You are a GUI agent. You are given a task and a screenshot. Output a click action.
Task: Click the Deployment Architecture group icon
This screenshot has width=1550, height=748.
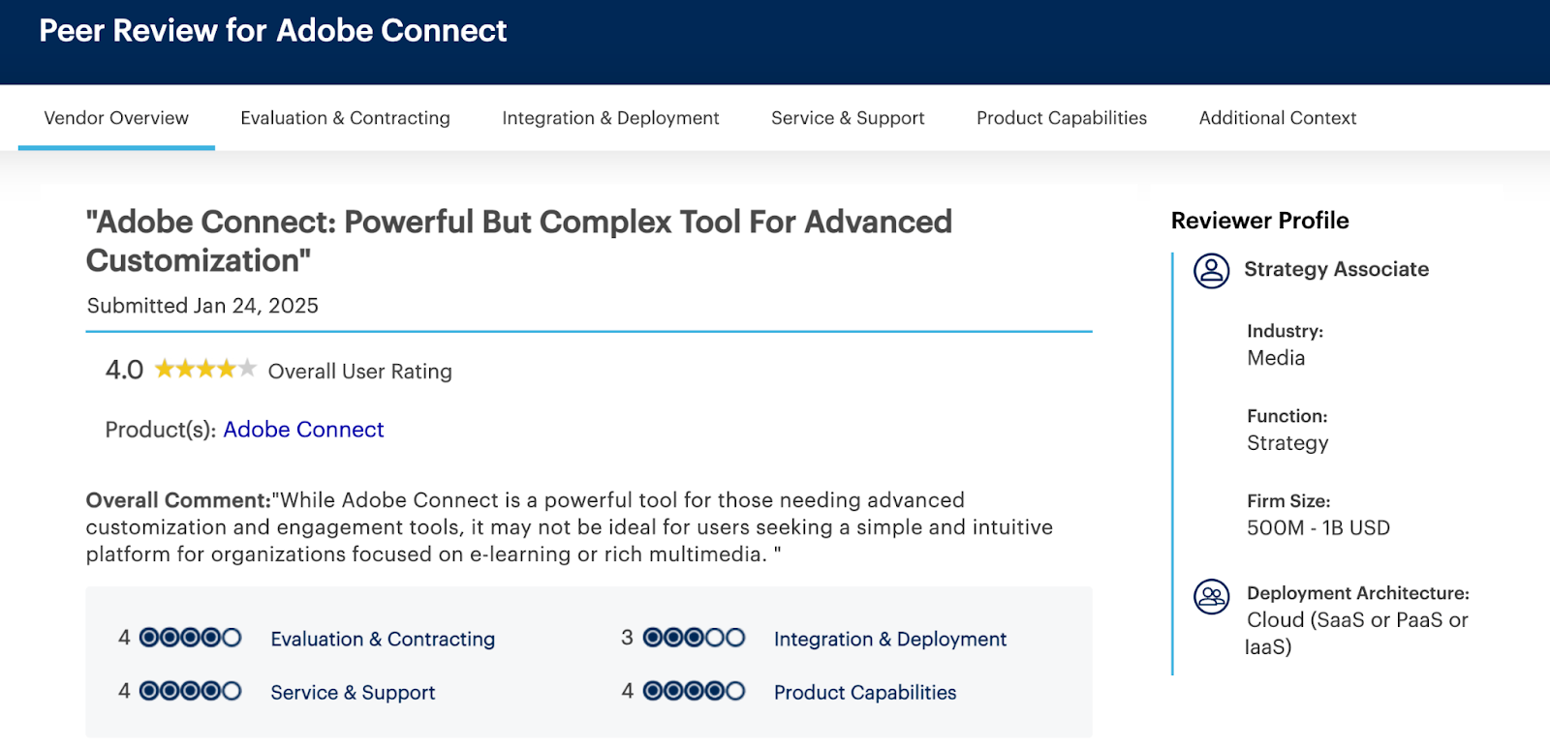pos(1211,596)
